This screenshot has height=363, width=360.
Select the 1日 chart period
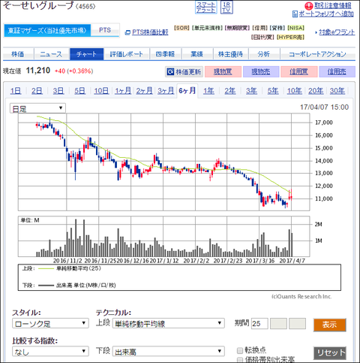click(x=16, y=91)
